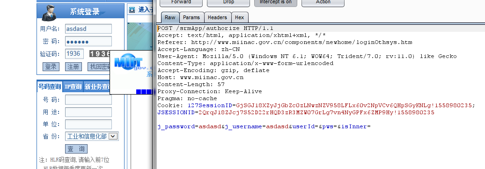485x169 pixels.
Task: Click the j_password parameter in request body
Action: 176,126
